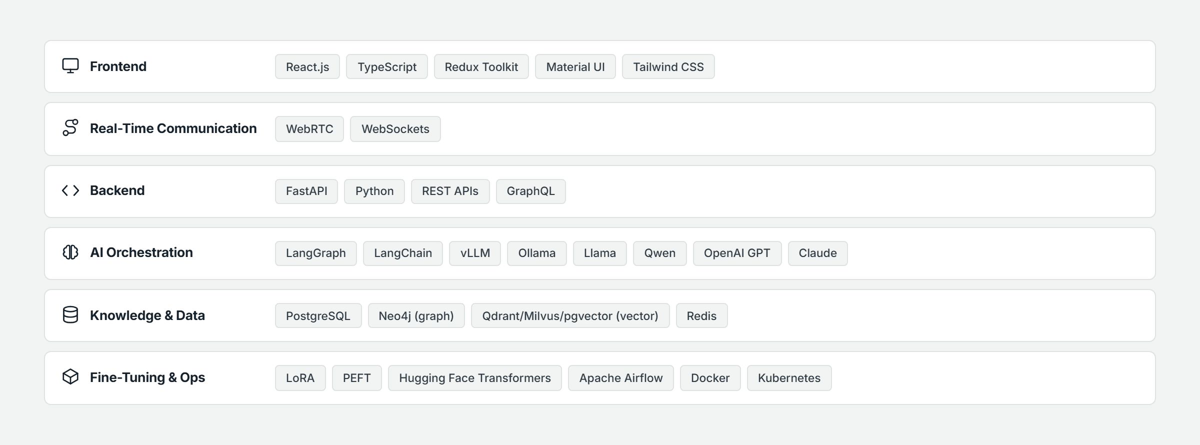Click the Qdrant/Milvus/pgvector (vector) chip

(570, 315)
